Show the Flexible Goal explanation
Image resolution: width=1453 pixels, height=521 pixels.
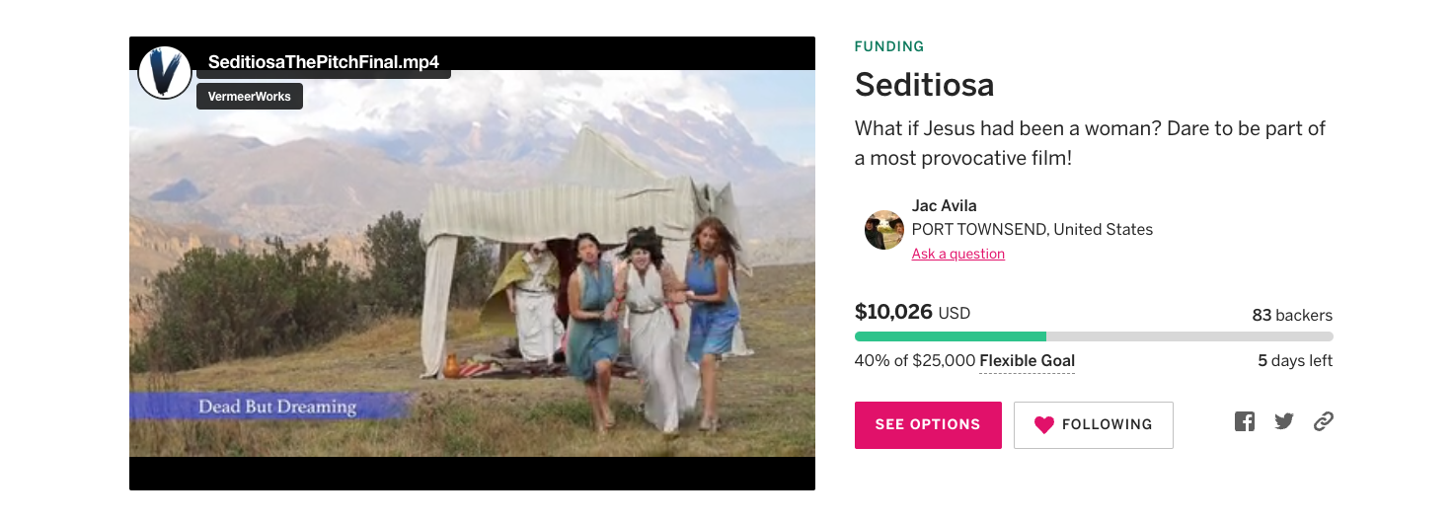[1027, 361]
